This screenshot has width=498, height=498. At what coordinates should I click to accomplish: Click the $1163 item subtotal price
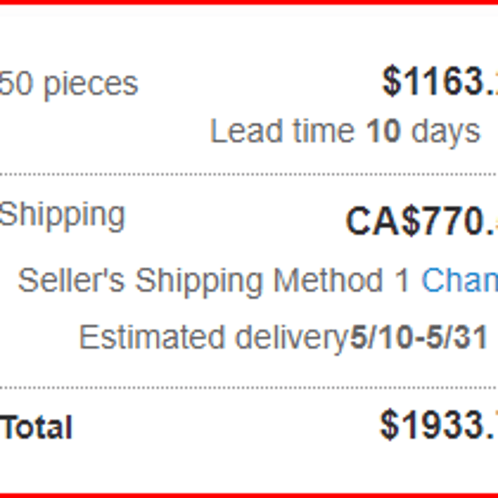[439, 82]
